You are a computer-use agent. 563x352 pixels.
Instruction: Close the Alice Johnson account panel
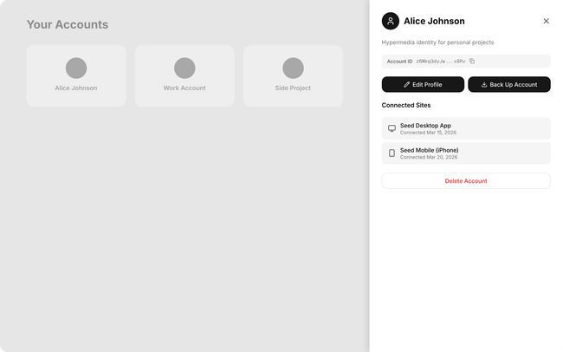click(x=546, y=21)
